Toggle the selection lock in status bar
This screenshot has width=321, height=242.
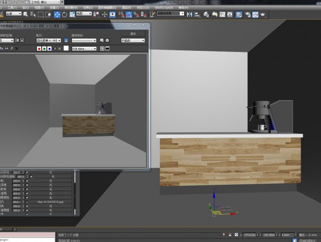(x=230, y=235)
